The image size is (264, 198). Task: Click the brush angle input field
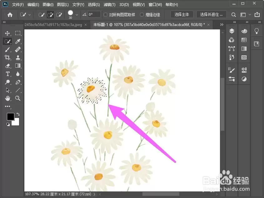click(94, 14)
